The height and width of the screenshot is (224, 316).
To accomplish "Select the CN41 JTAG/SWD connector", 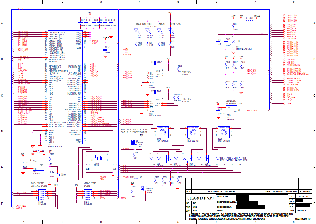I will (x=88, y=194).
